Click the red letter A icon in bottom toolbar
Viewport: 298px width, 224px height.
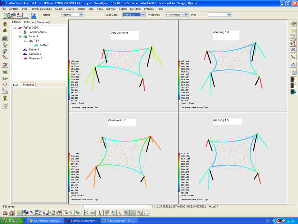[5, 213]
